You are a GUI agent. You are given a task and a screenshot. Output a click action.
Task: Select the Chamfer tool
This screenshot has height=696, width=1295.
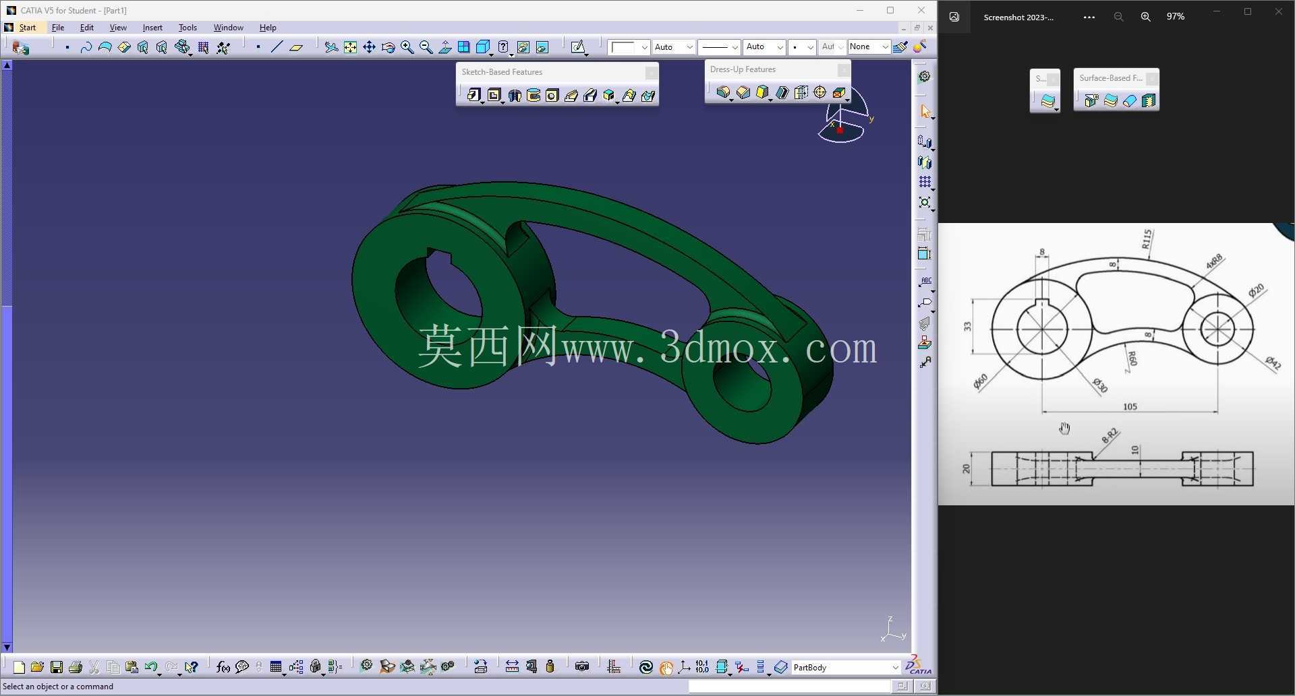tap(743, 92)
